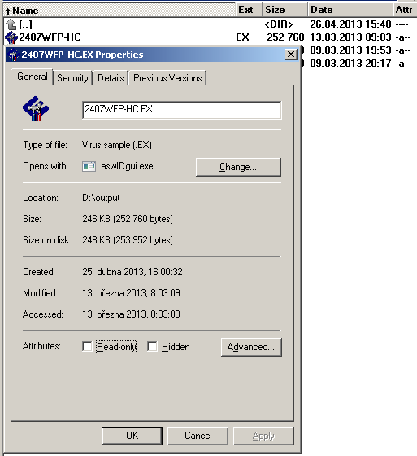Click the Location value D:\output
Image resolution: width=417 pixels, height=456 pixels.
point(101,198)
